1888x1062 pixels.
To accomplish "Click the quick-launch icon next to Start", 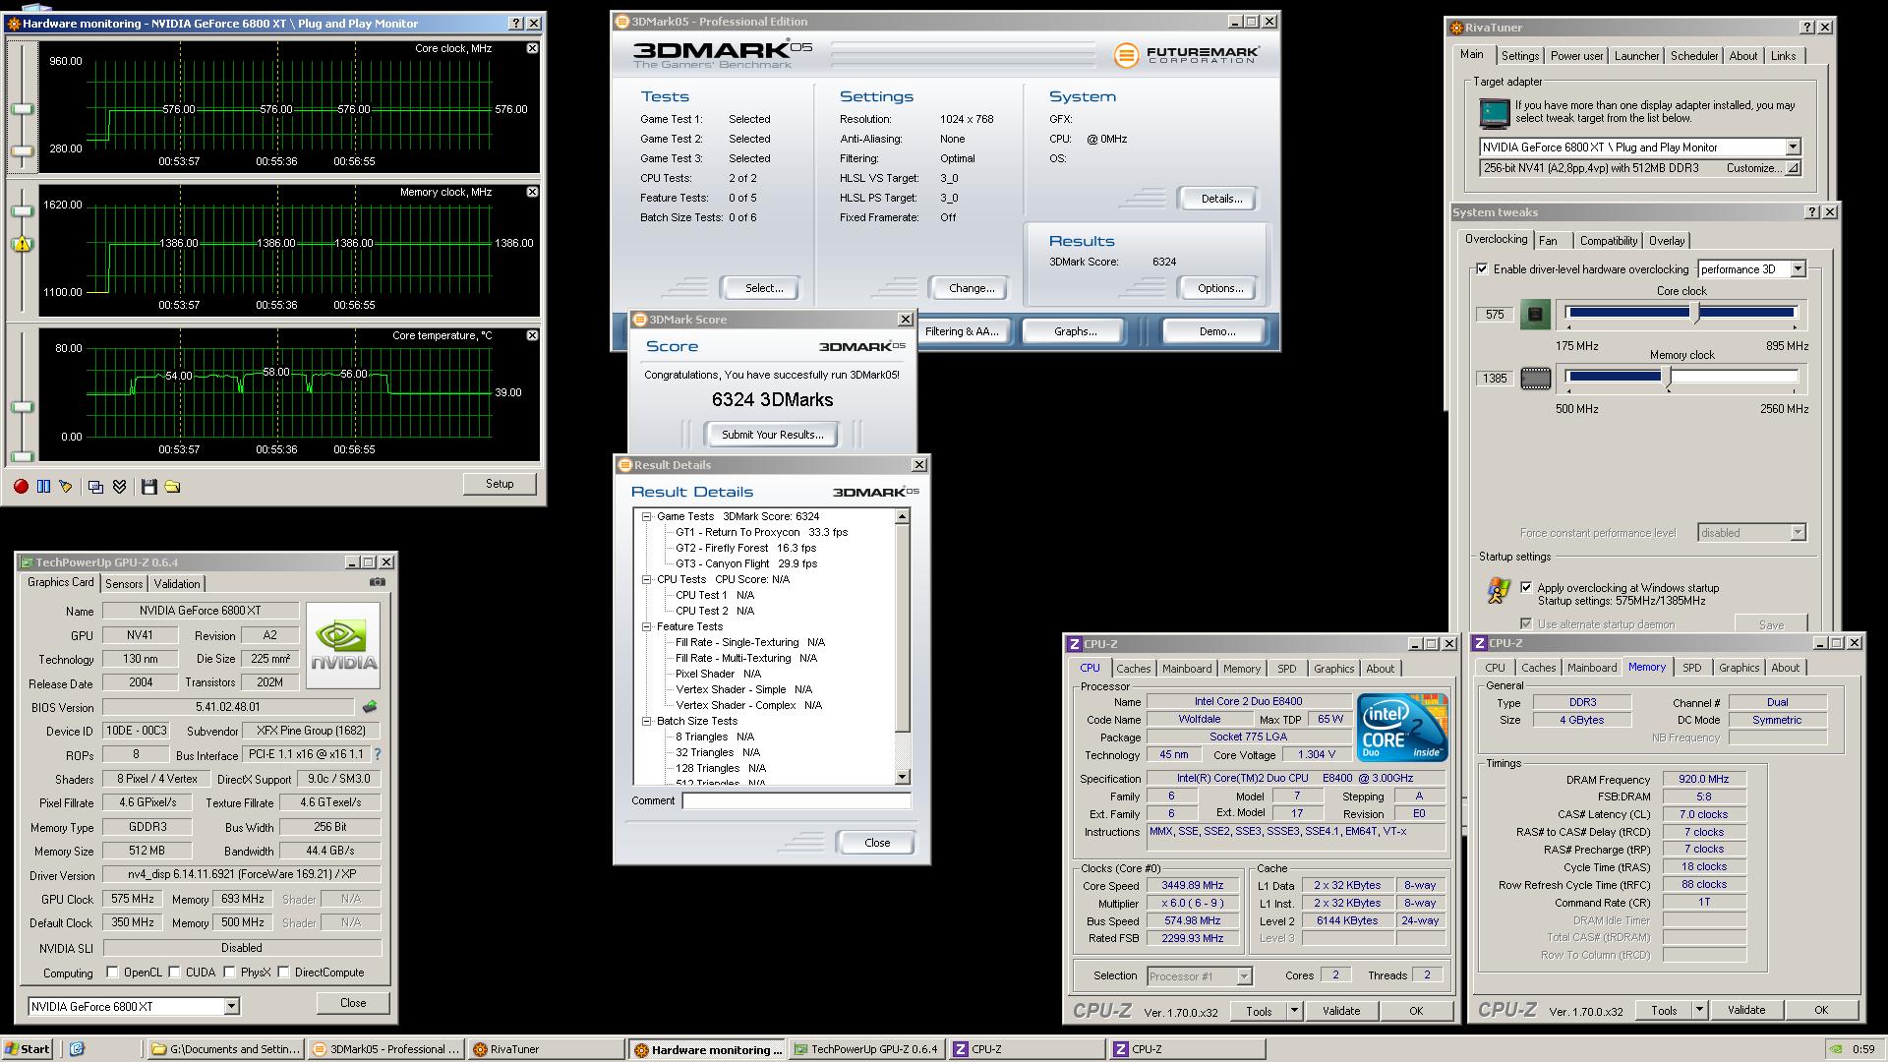I will pyautogui.click(x=77, y=1049).
